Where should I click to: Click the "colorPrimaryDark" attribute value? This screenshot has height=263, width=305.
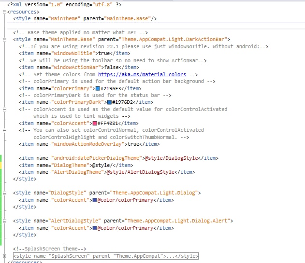click(x=77, y=102)
